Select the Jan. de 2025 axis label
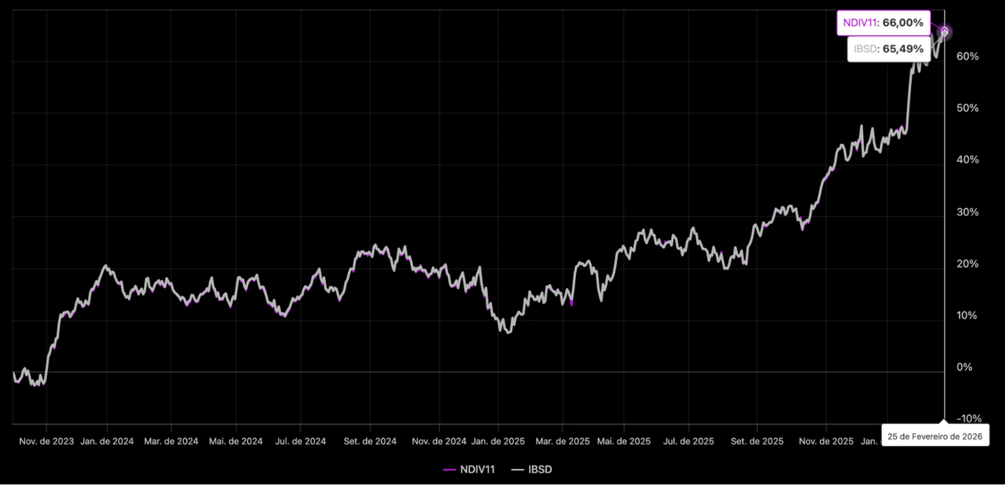This screenshot has height=485, width=1005. click(498, 441)
